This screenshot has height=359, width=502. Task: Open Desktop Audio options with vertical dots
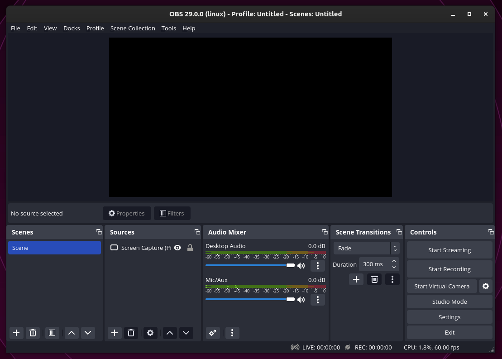(318, 266)
